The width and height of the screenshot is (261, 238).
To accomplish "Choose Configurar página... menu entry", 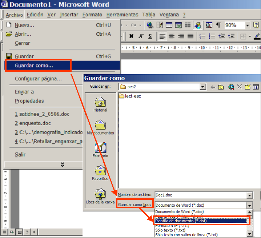I will pyautogui.click(x=44, y=79).
